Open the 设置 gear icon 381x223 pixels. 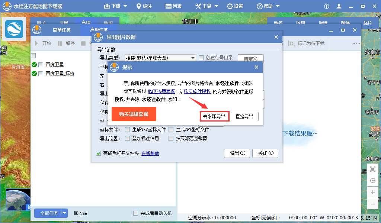(x=230, y=6)
